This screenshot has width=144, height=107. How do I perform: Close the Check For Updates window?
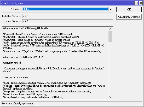point(141,3)
